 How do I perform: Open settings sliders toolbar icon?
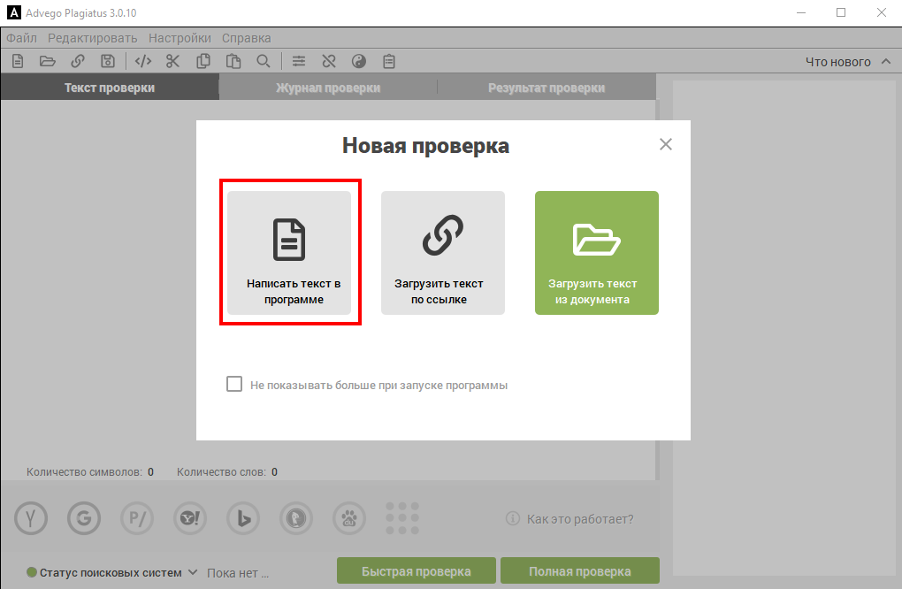tap(299, 61)
